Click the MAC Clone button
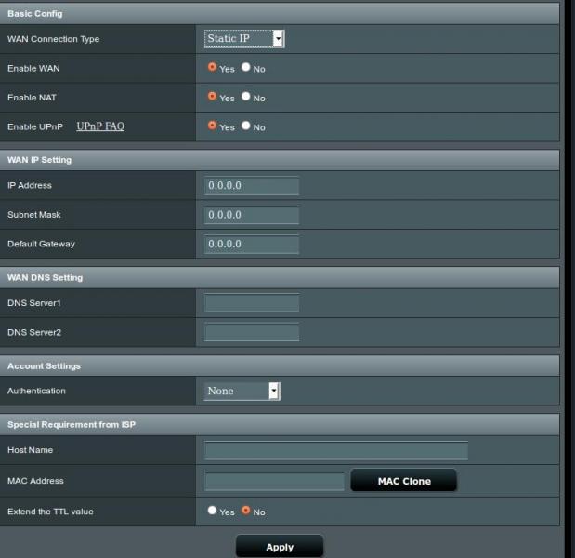 404,481
